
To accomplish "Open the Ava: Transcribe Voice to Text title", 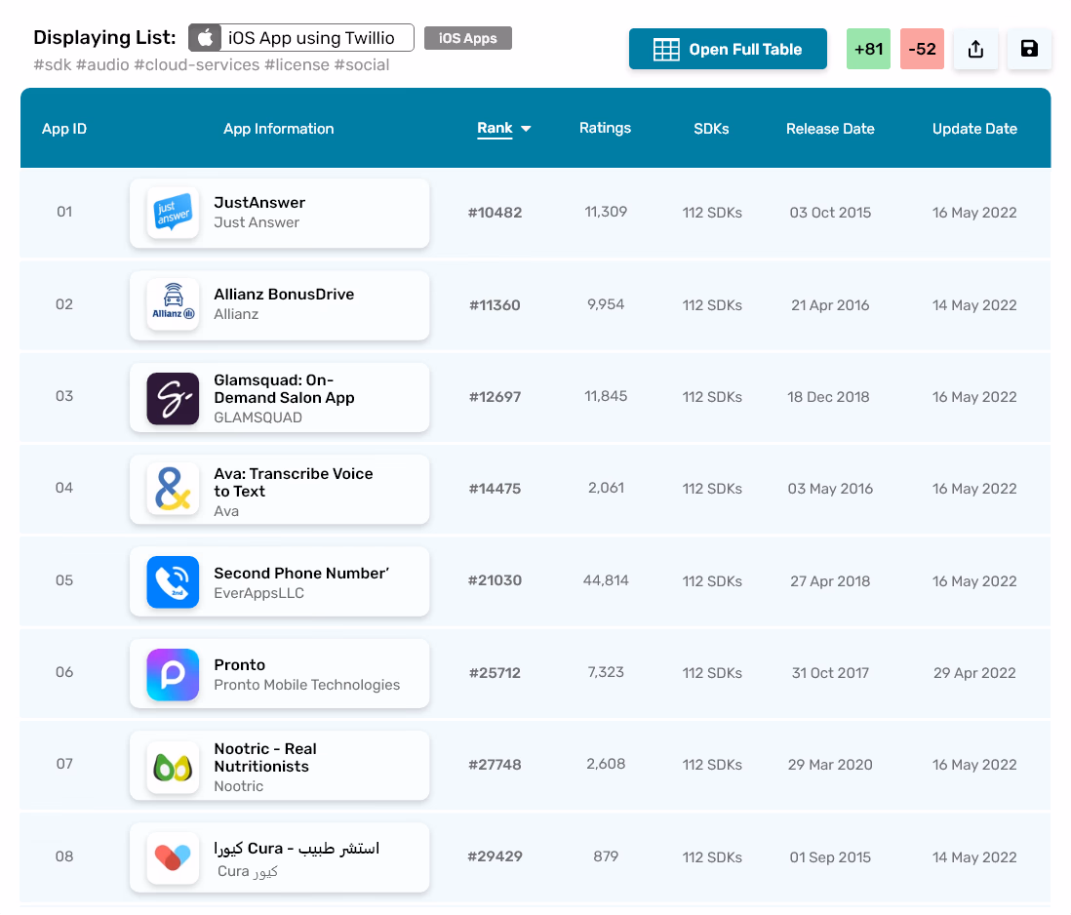I will [x=293, y=483].
